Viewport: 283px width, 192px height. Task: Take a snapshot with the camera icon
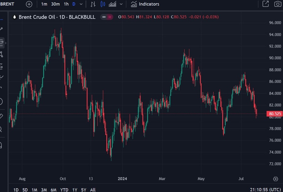[278, 4]
